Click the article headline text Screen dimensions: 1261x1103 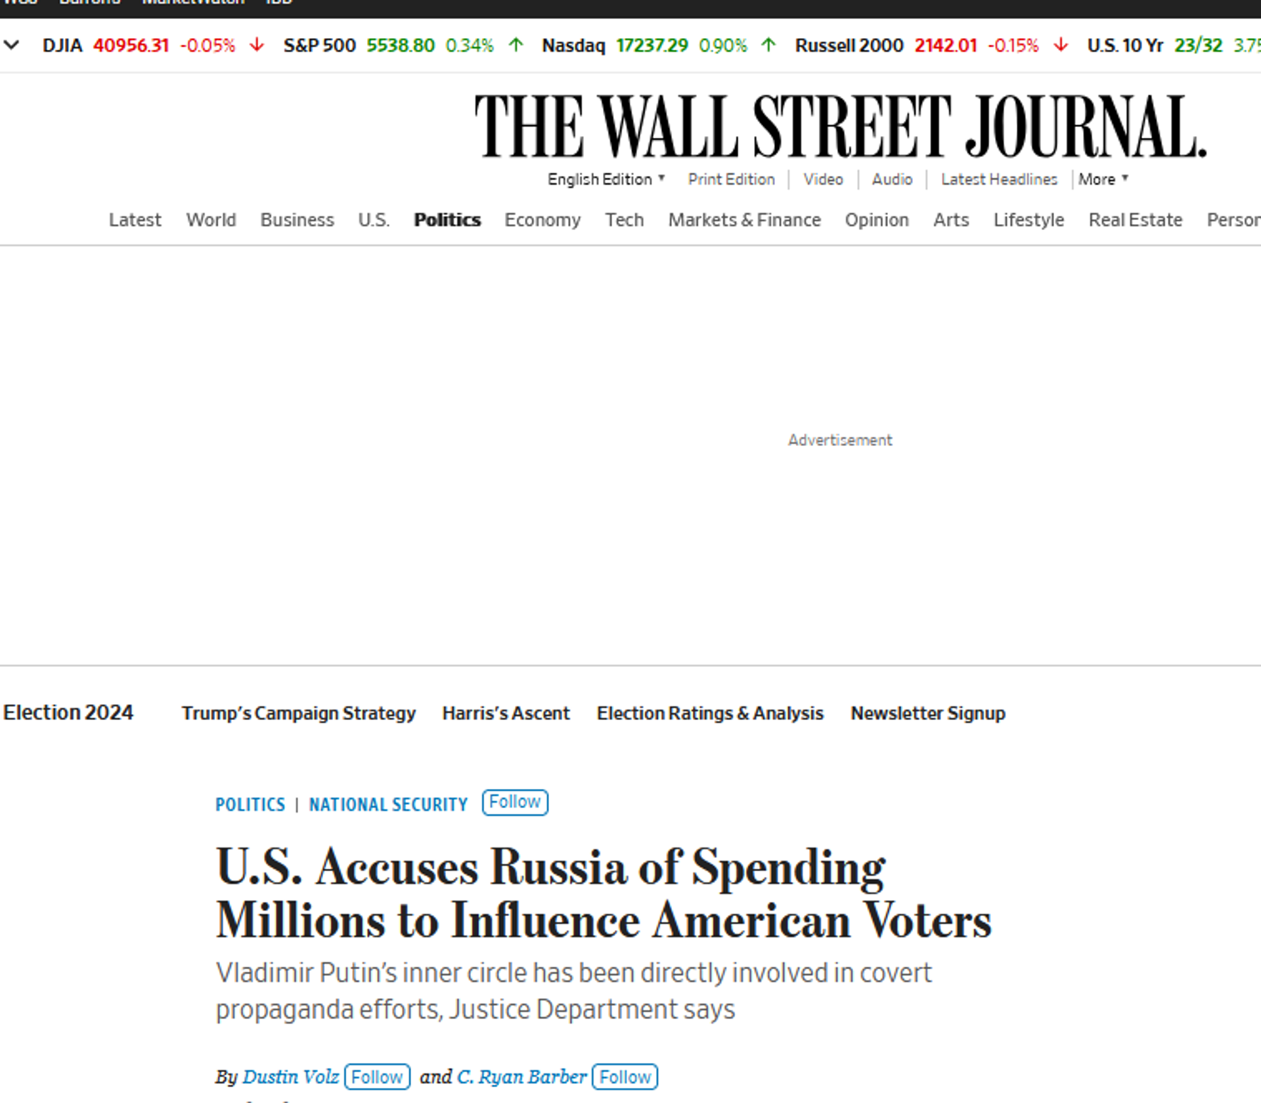pos(603,894)
